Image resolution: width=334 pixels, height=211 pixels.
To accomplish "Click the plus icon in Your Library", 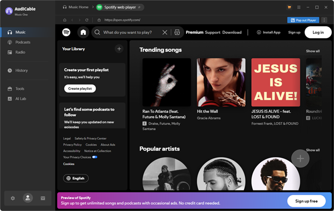I will [119, 49].
